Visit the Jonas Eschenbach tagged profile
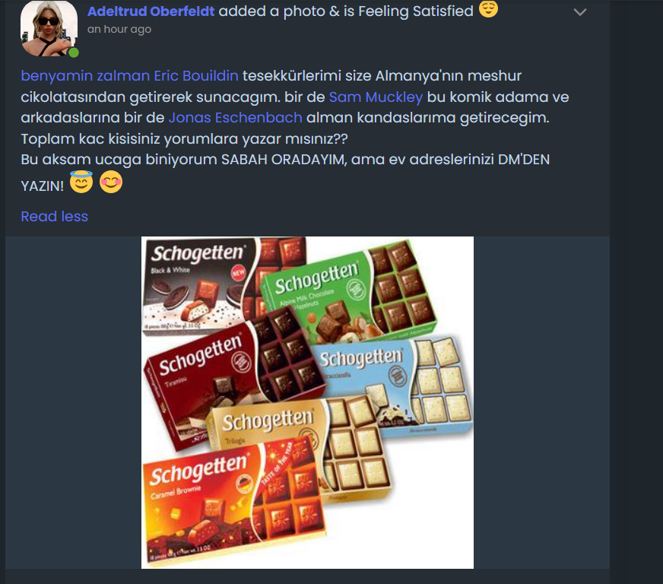663x584 pixels. pyautogui.click(x=235, y=118)
